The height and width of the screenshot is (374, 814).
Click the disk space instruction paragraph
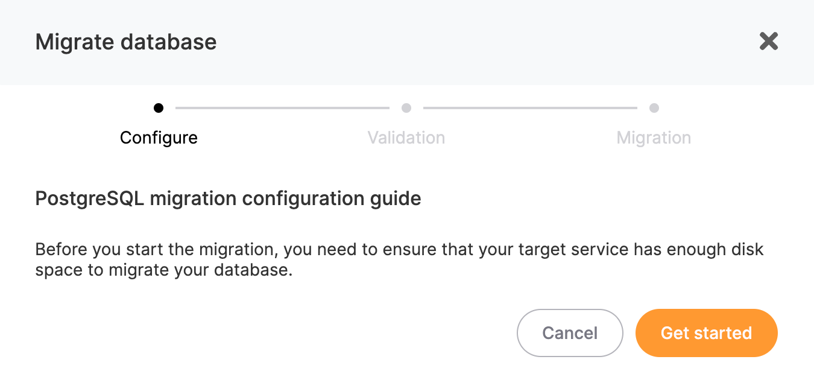pyautogui.click(x=399, y=259)
